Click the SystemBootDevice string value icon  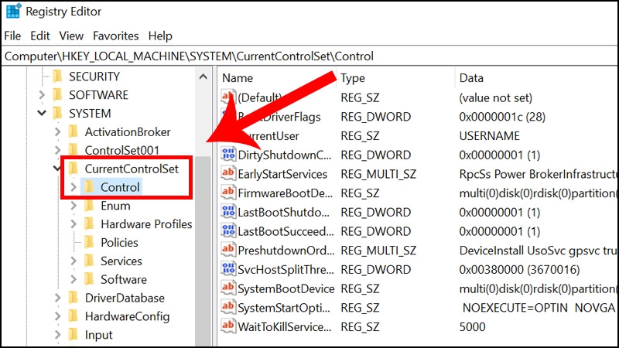point(228,288)
